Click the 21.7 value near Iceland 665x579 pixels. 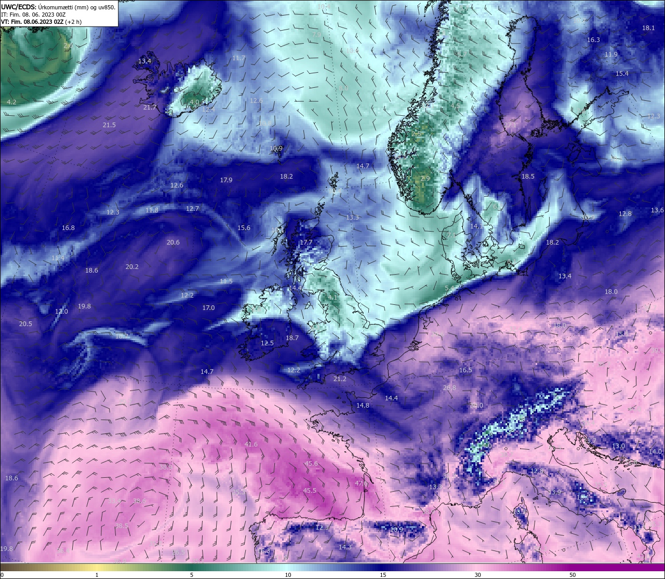(150, 107)
